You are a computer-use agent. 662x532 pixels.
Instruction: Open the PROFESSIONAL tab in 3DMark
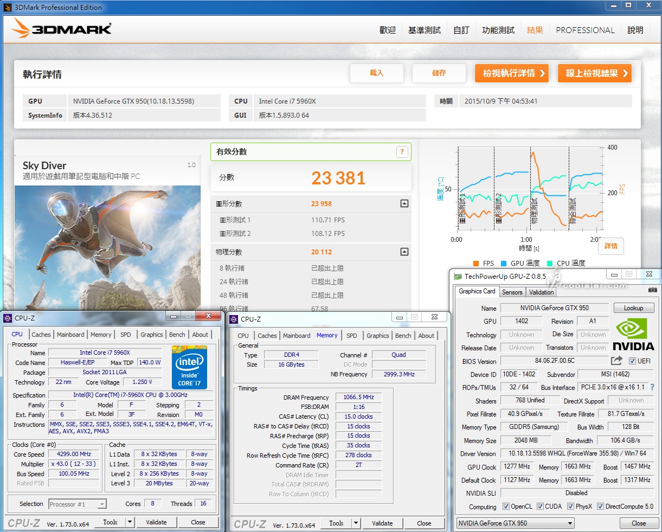point(585,30)
